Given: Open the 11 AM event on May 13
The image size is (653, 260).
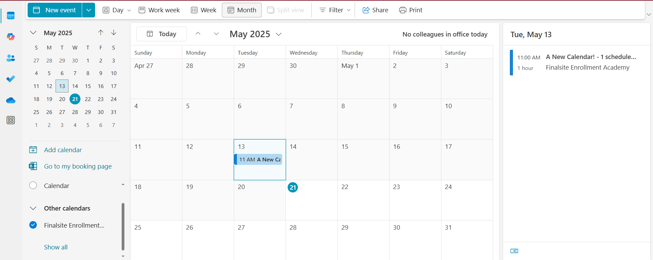Looking at the screenshot, I should pos(259,159).
